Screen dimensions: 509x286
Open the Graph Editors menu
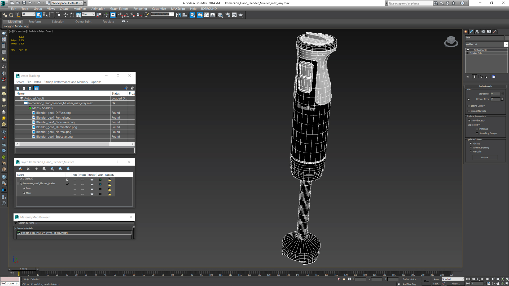tap(119, 9)
